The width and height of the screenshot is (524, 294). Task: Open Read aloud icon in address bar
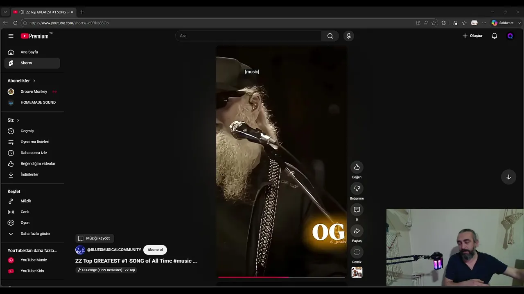pos(426,23)
